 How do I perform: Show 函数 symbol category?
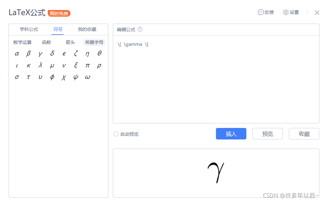(x=46, y=42)
